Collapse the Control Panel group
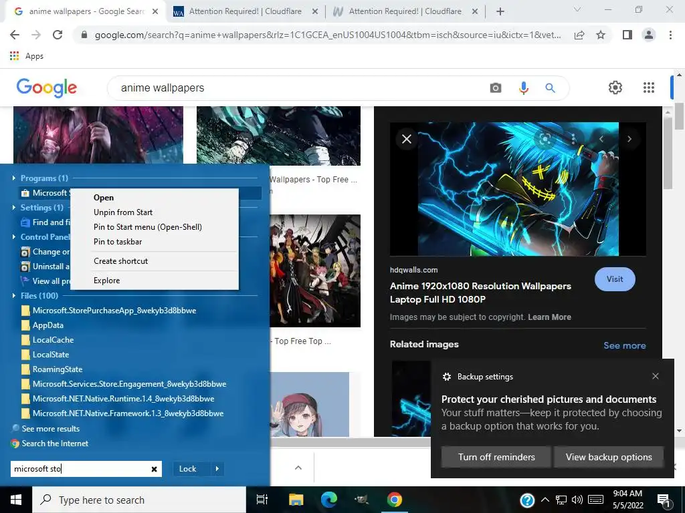The image size is (685, 513). point(14,236)
